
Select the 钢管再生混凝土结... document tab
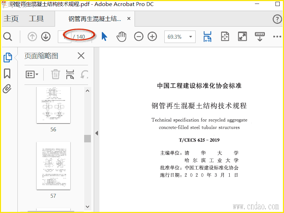94,19
